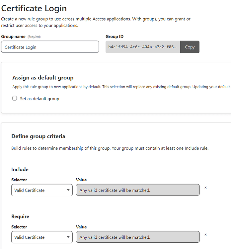Image resolution: width=231 pixels, height=249 pixels.
Task: Click the Require rule's Value field
Action: tap(138, 237)
